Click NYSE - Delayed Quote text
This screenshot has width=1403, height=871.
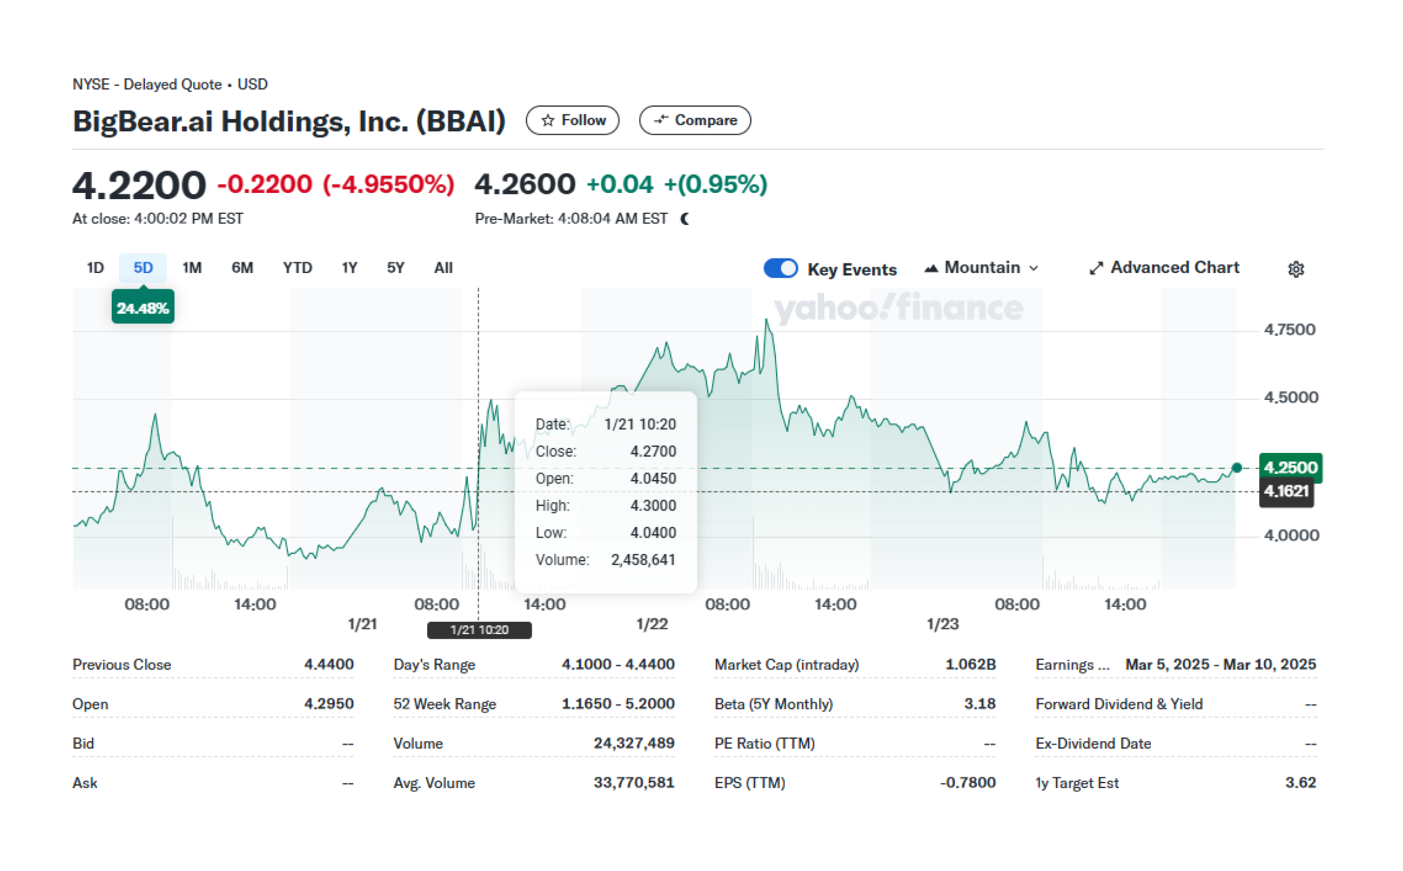(148, 85)
